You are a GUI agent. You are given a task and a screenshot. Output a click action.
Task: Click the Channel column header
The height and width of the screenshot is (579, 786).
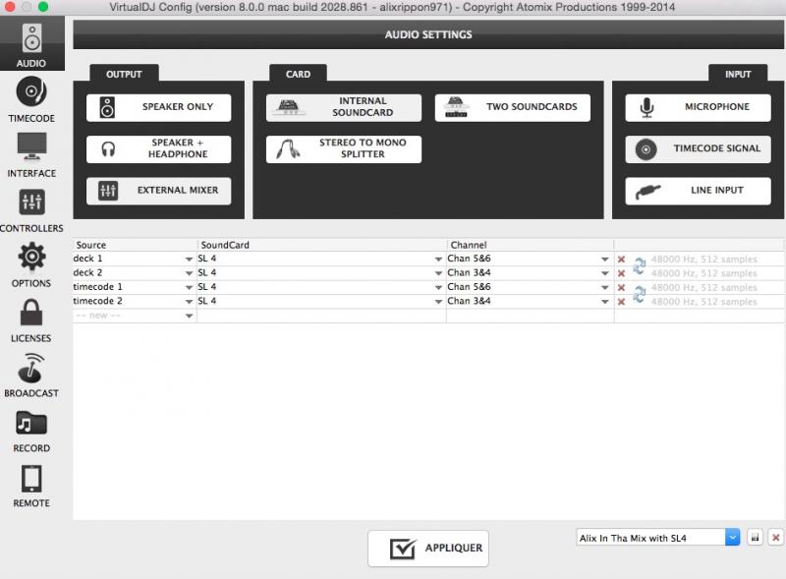pyautogui.click(x=531, y=245)
